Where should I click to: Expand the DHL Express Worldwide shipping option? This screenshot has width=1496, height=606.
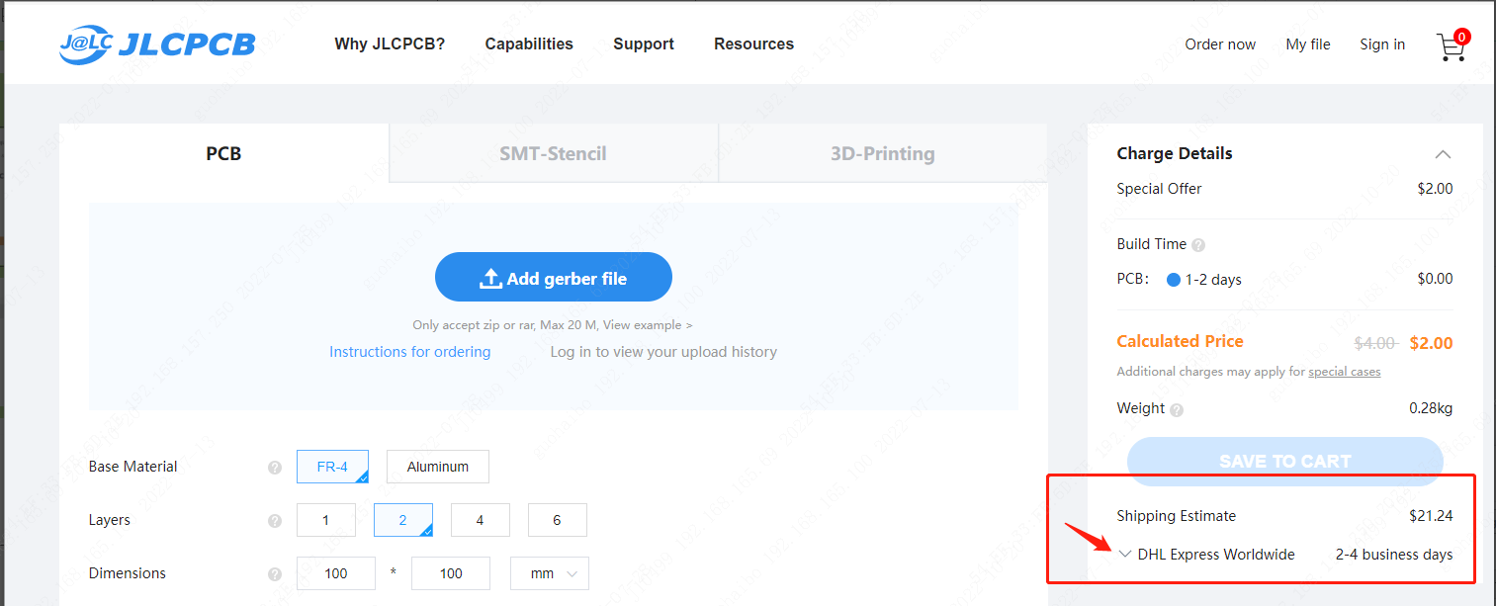point(1125,555)
